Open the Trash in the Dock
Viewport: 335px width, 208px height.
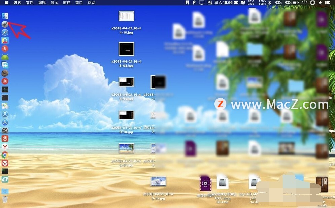(5, 199)
